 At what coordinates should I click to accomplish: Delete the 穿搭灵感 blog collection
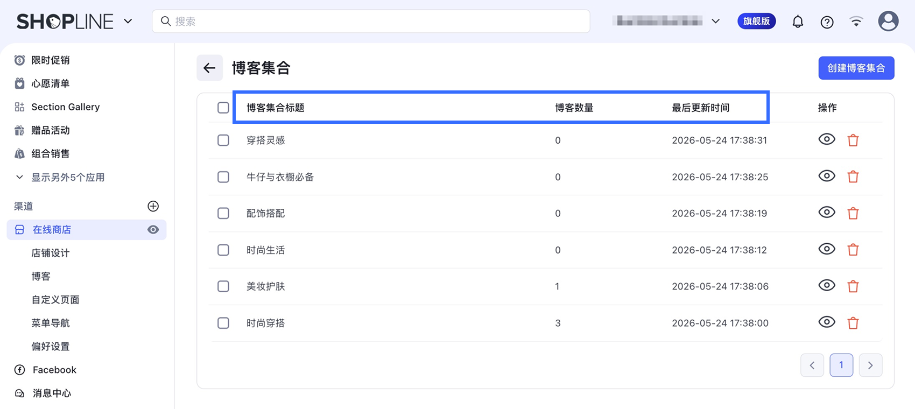click(853, 140)
